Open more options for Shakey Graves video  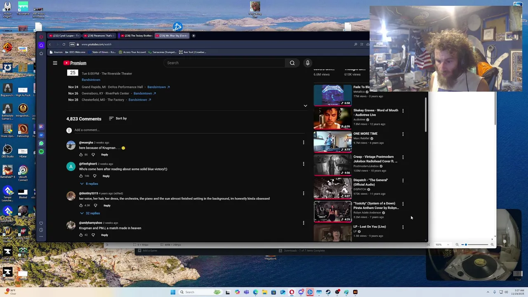click(x=403, y=111)
